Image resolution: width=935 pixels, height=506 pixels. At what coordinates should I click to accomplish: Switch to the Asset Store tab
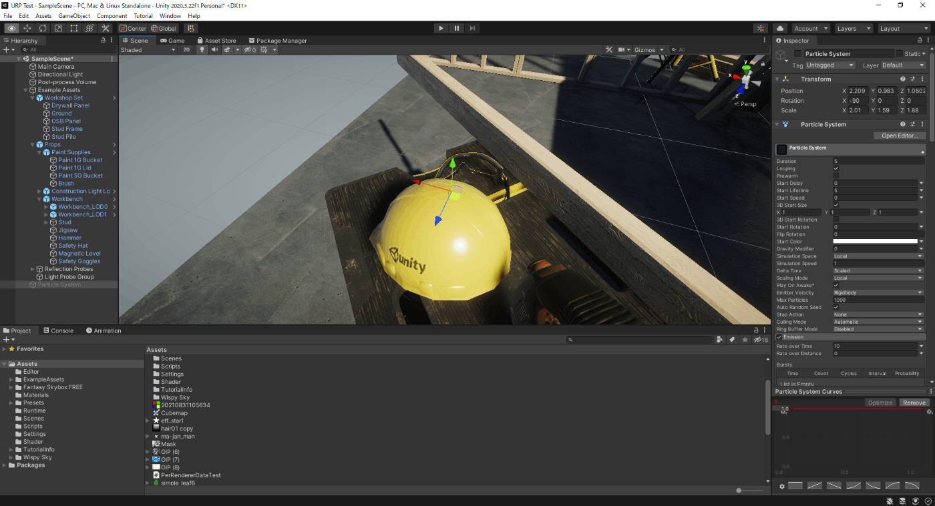(216, 40)
